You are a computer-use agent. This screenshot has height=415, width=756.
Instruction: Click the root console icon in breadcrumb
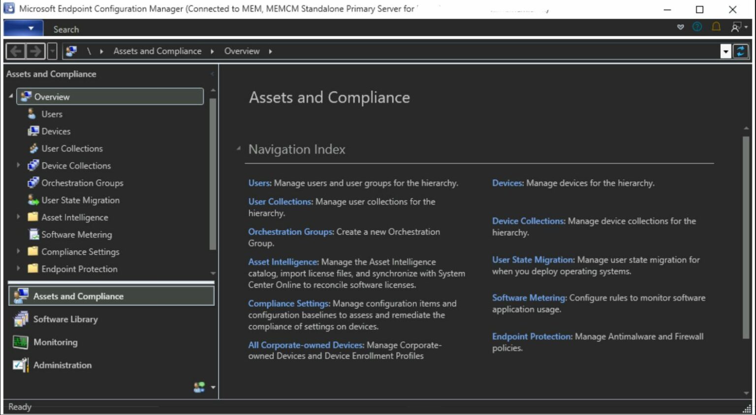coord(71,51)
